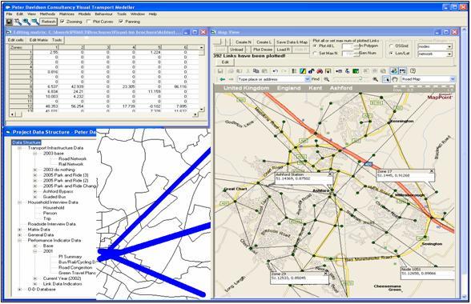
Task: Toggle the Zooming checkbox
Action: pos(62,22)
